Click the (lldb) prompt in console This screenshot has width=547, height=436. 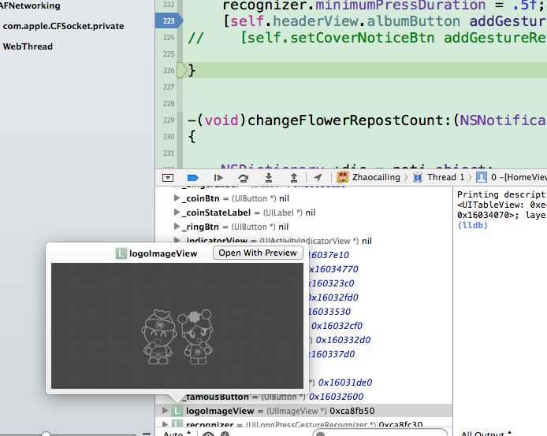point(472,225)
